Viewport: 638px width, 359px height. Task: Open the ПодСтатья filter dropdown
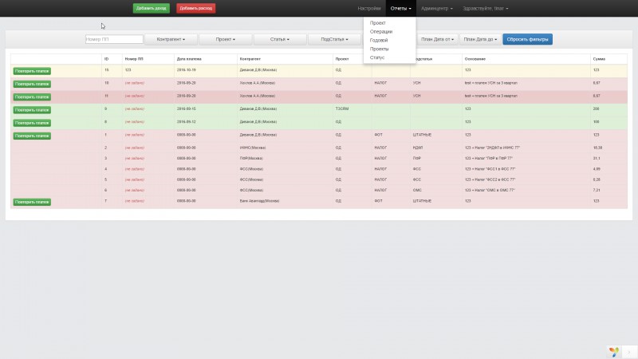pos(334,39)
